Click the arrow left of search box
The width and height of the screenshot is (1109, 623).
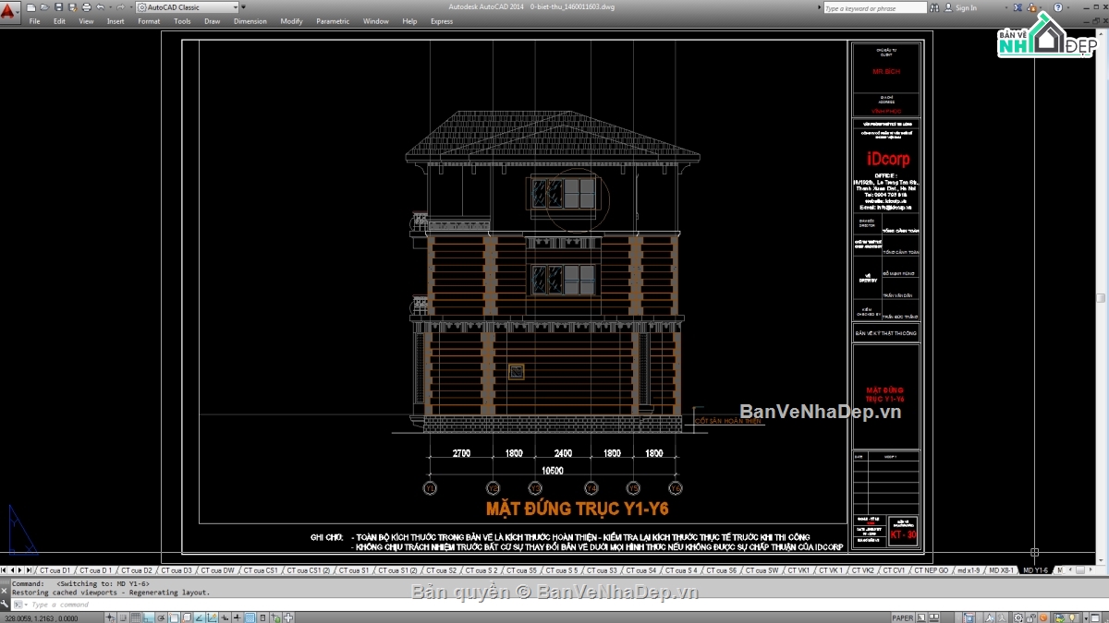[819, 7]
